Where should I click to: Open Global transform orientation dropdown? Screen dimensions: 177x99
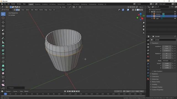coord(64,7)
